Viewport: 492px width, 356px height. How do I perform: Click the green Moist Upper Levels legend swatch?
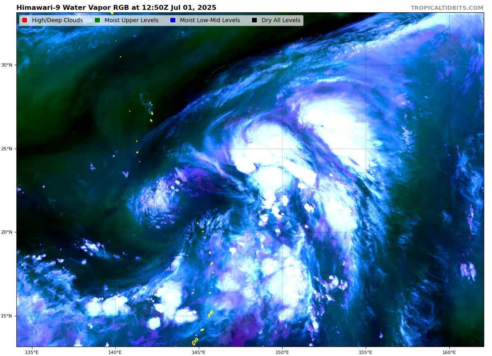pos(97,20)
